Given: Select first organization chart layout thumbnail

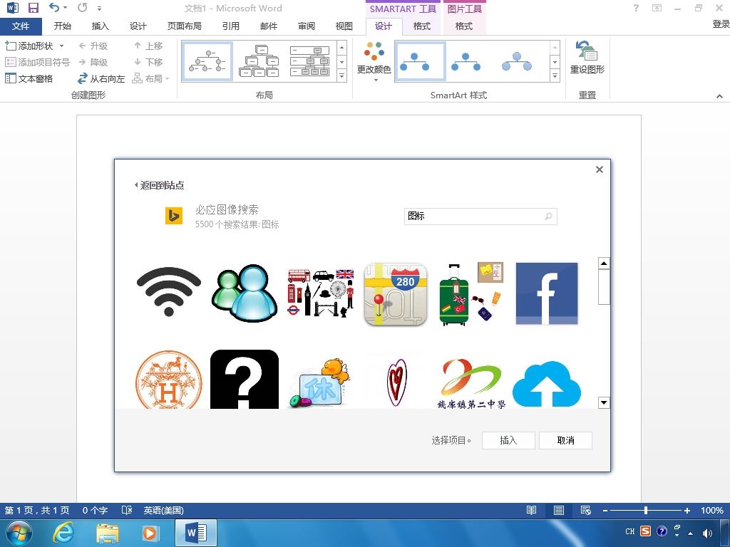Looking at the screenshot, I should point(207,61).
